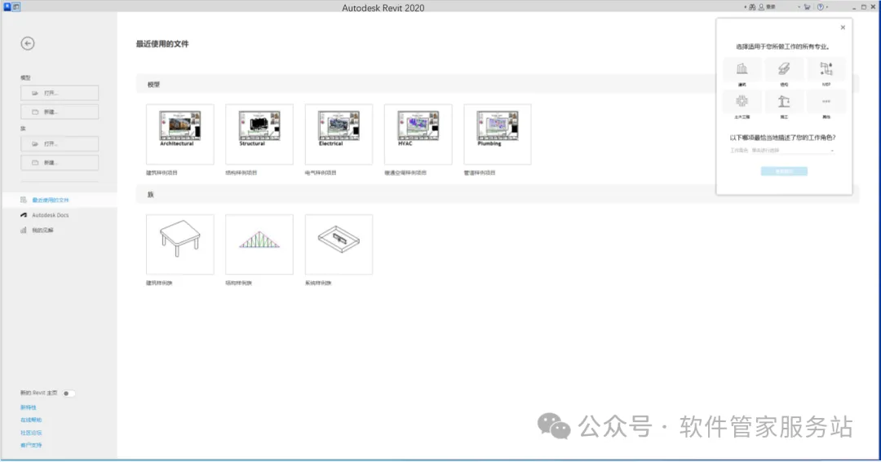The width and height of the screenshot is (881, 462).
Task: Click the recent files icon in sidebar
Action: pyautogui.click(x=24, y=200)
